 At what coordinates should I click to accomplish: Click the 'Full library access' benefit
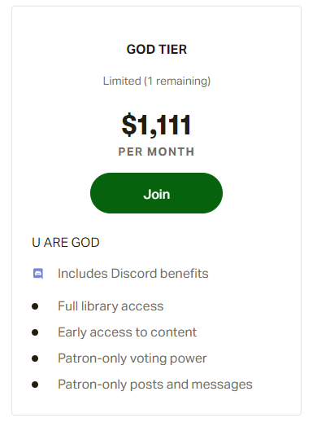pos(111,306)
